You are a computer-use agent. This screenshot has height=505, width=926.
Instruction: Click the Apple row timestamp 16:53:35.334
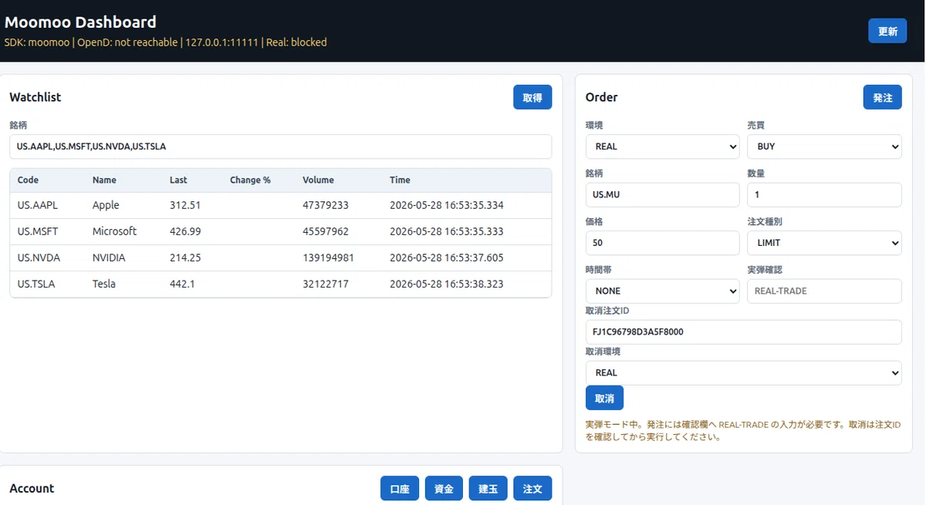point(446,205)
